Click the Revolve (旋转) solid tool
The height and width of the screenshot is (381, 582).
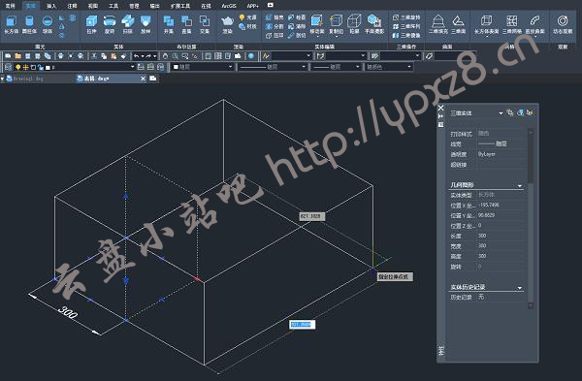click(x=110, y=24)
